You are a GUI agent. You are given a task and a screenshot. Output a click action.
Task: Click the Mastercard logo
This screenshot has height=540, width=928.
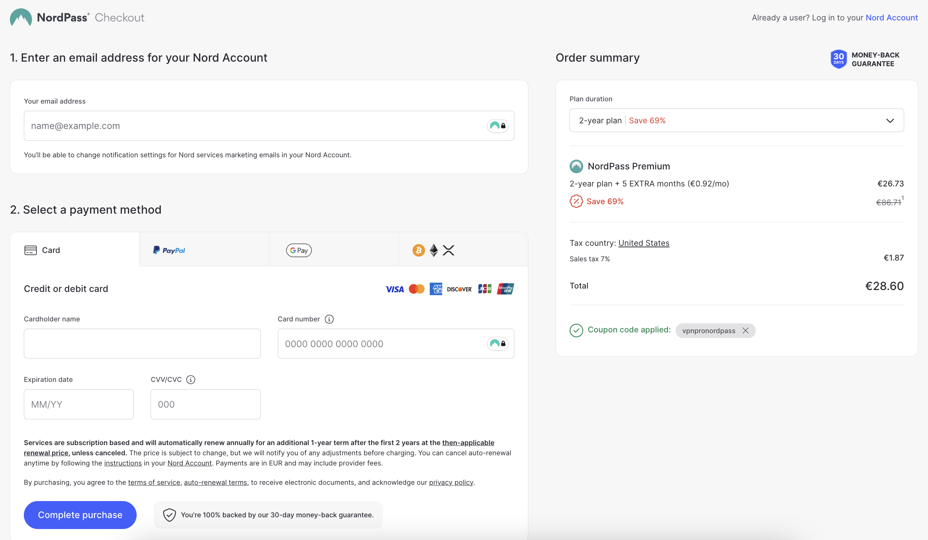coord(417,289)
